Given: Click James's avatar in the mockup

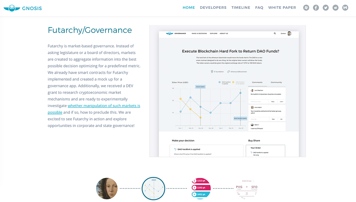Looking at the screenshot, I should (289, 33).
